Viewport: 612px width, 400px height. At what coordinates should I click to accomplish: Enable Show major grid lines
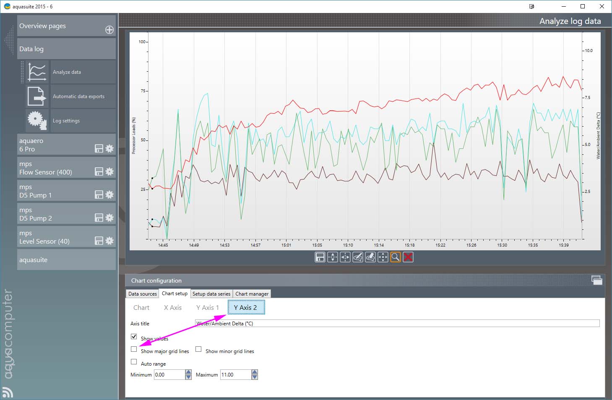pyautogui.click(x=134, y=349)
